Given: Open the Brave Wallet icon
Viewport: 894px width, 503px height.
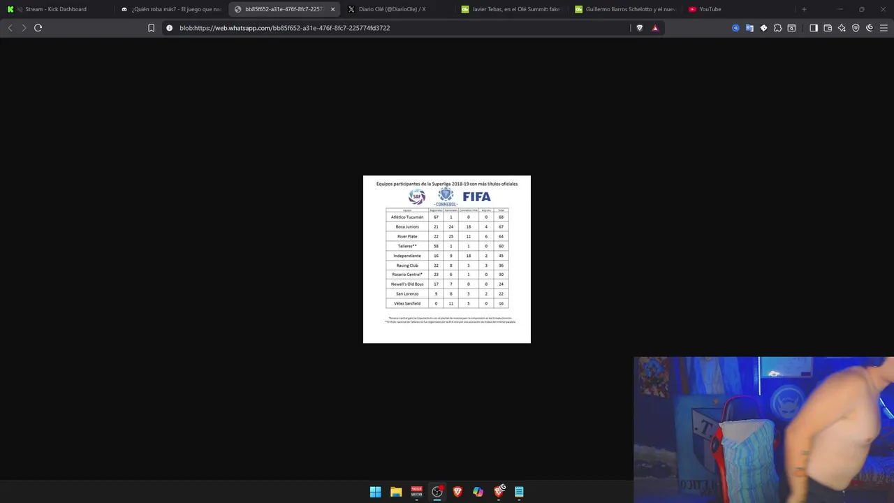Looking at the screenshot, I should (828, 28).
